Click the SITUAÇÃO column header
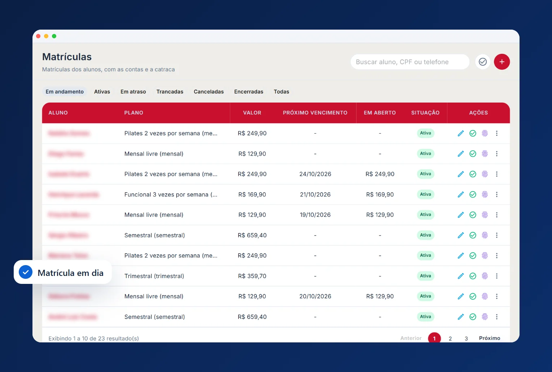The height and width of the screenshot is (372, 552). point(425,113)
